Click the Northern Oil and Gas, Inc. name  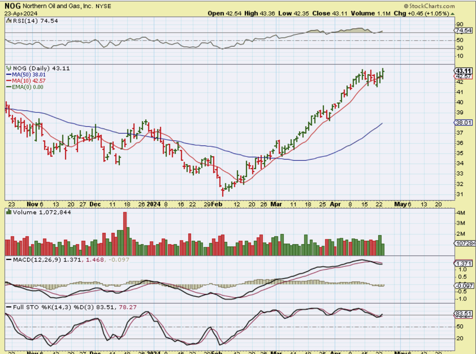click(x=58, y=6)
